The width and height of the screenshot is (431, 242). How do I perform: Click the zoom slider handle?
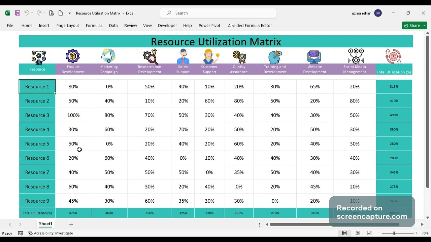[394, 233]
